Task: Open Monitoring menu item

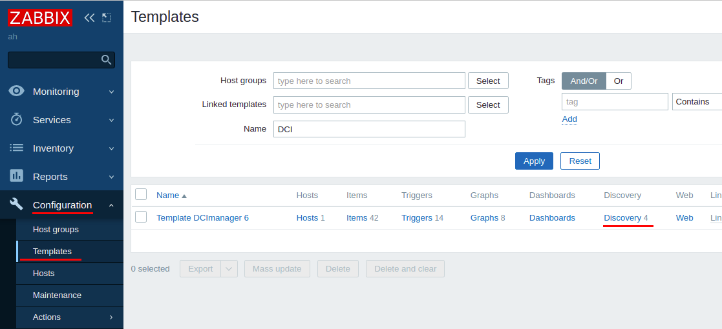Action: [61, 92]
